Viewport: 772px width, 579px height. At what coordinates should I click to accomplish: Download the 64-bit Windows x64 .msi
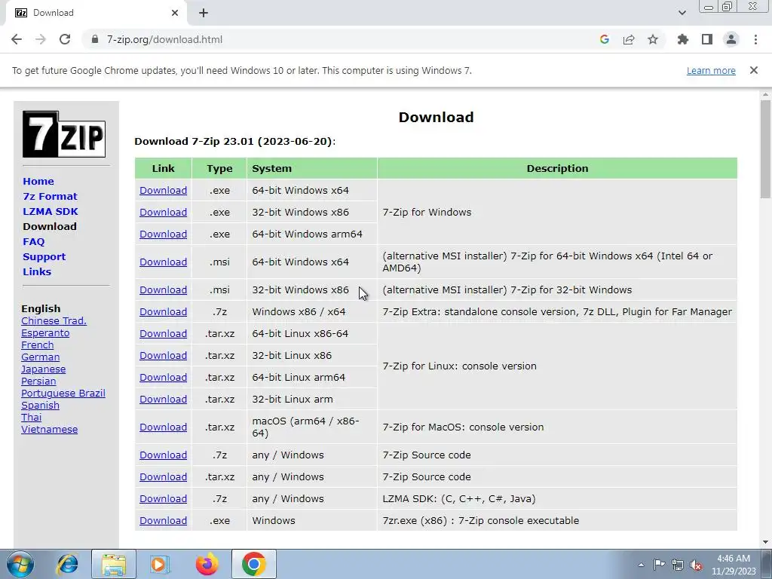[163, 262]
